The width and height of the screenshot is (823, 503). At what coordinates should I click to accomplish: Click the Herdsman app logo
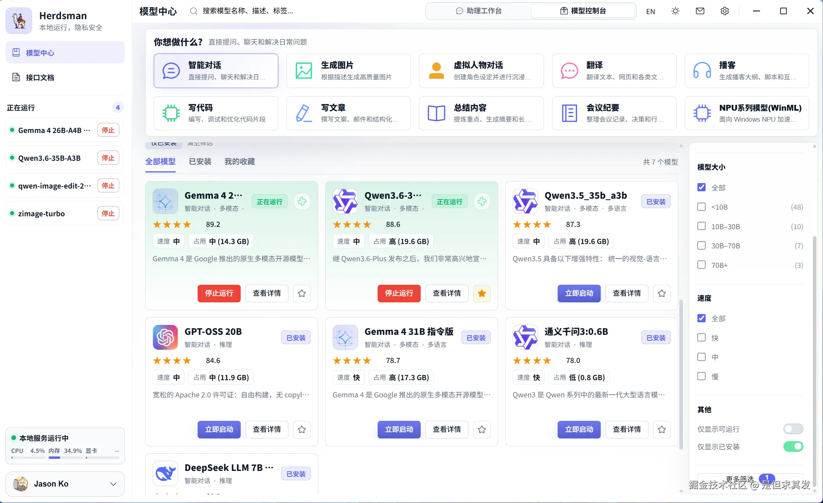pyautogui.click(x=19, y=21)
